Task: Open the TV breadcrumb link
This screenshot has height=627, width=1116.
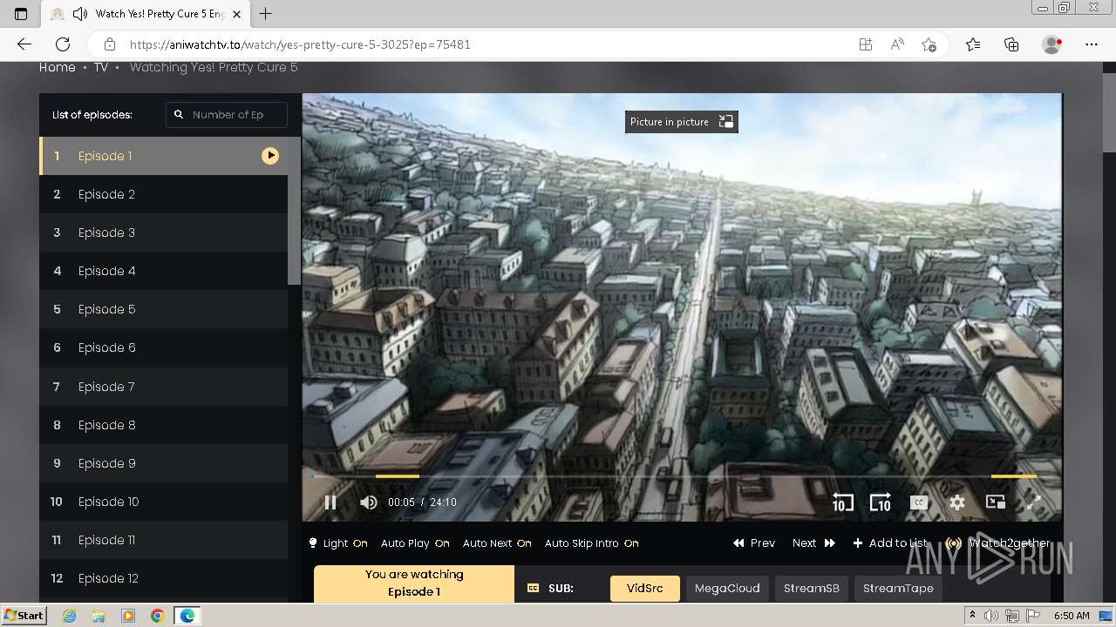Action: tap(101, 67)
